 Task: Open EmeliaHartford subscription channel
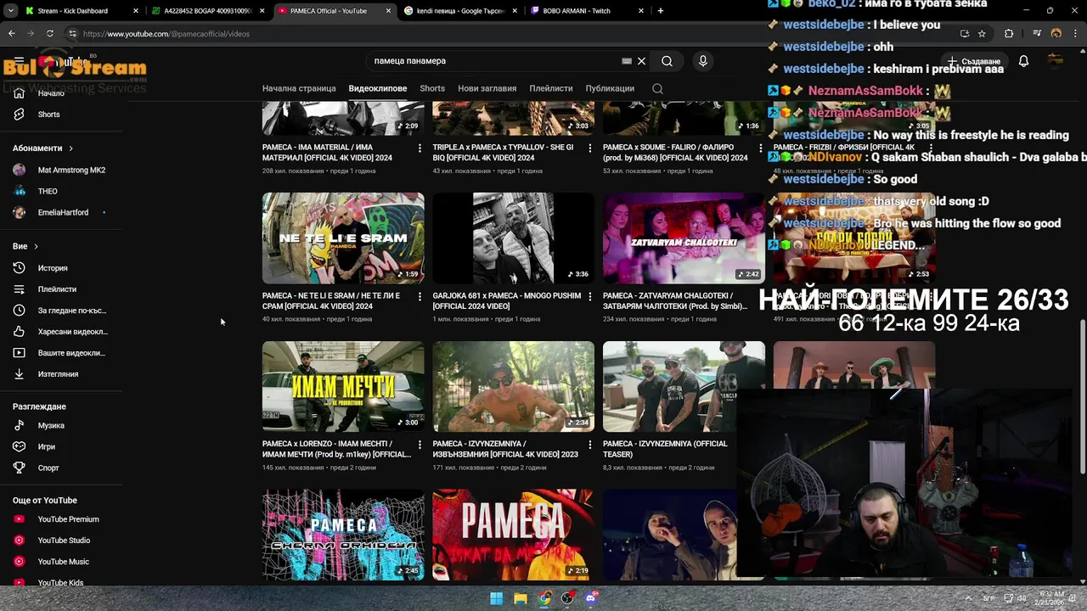[x=64, y=212]
